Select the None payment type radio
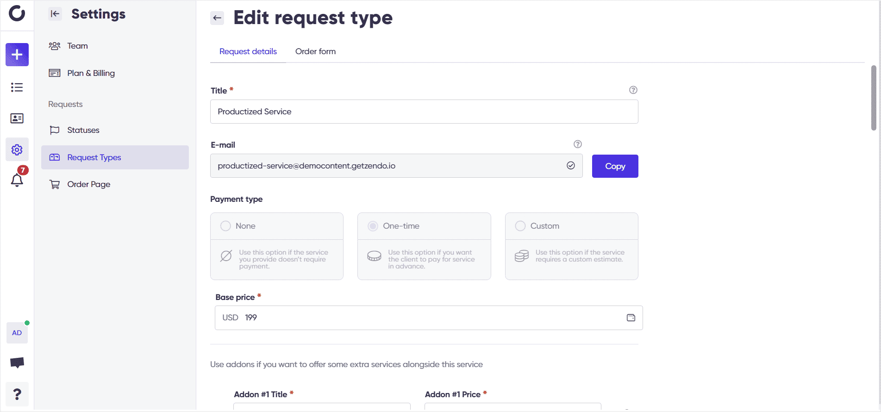The width and height of the screenshot is (881, 412). [x=225, y=226]
